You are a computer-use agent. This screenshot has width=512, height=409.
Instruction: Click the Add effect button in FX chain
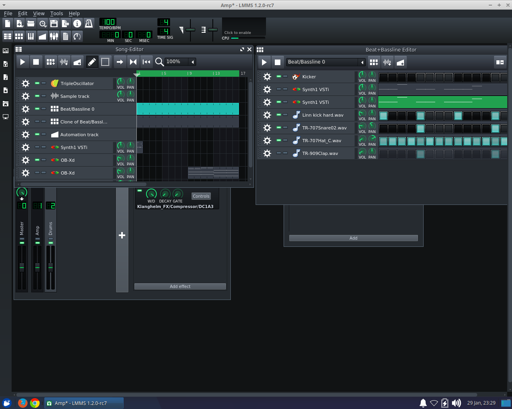point(180,286)
